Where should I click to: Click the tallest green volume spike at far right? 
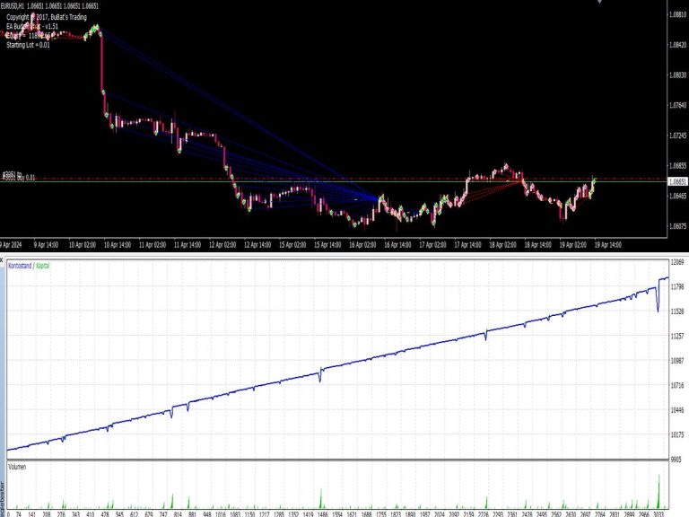658,492
